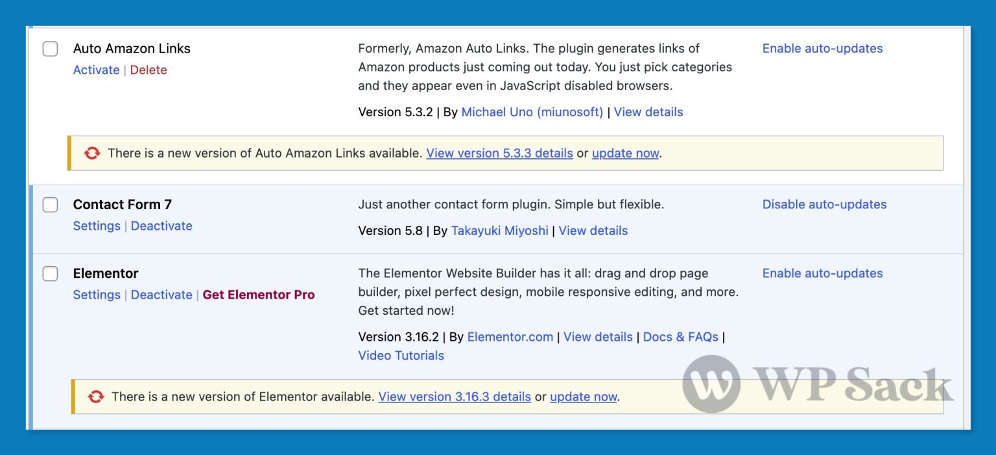Deactivate the Elementor plugin
996x455 pixels.
coord(161,295)
